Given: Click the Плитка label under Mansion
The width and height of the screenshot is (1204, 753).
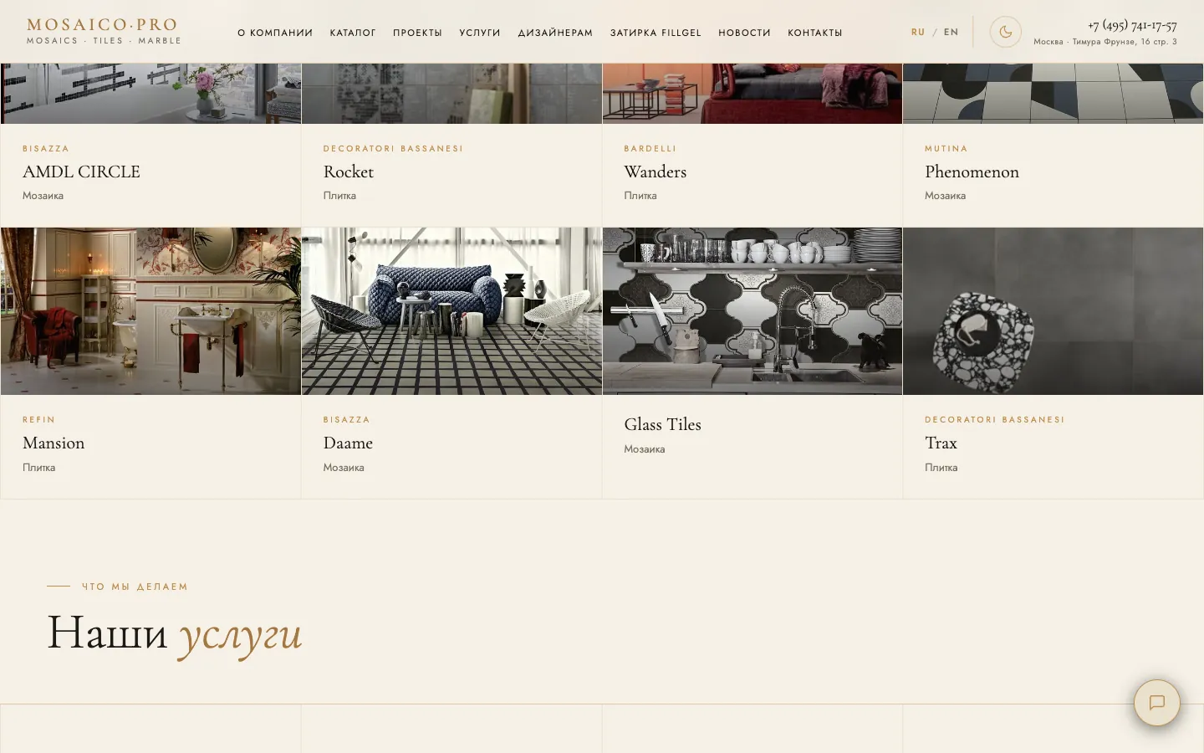Looking at the screenshot, I should click(x=38, y=468).
